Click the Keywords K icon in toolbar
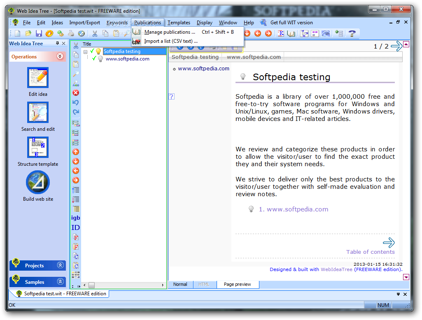 pyautogui.click(x=281, y=33)
